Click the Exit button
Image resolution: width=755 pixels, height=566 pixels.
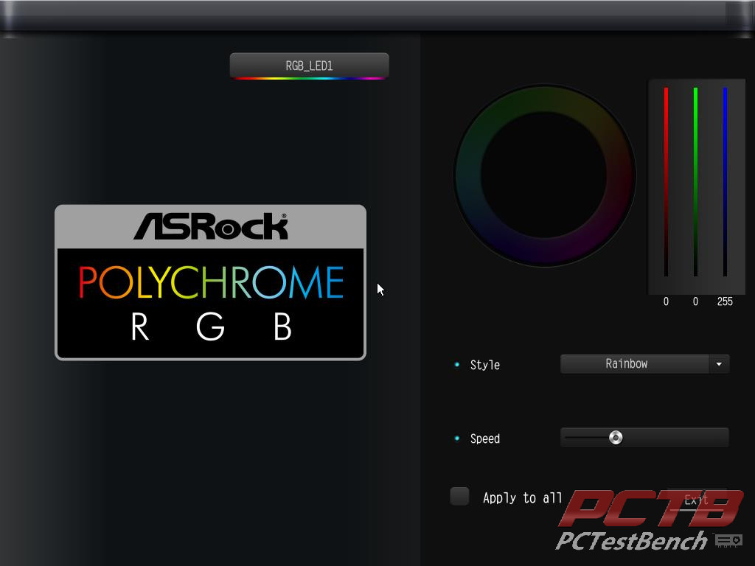tap(696, 500)
